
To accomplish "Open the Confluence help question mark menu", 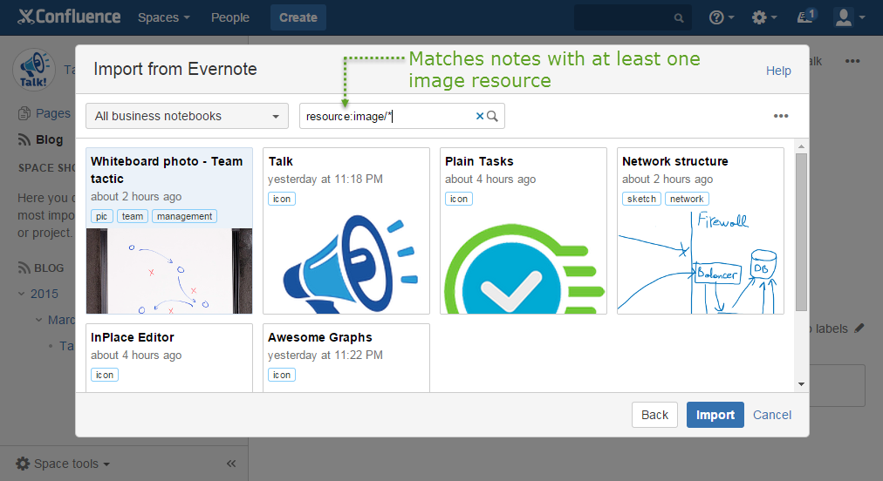I will click(x=722, y=17).
